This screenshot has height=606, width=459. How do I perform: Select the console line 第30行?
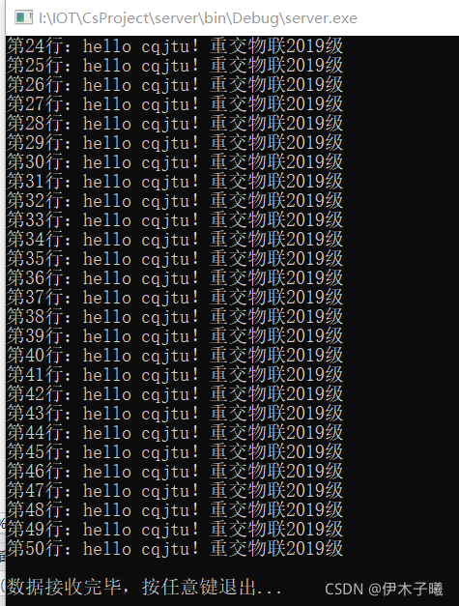click(175, 162)
